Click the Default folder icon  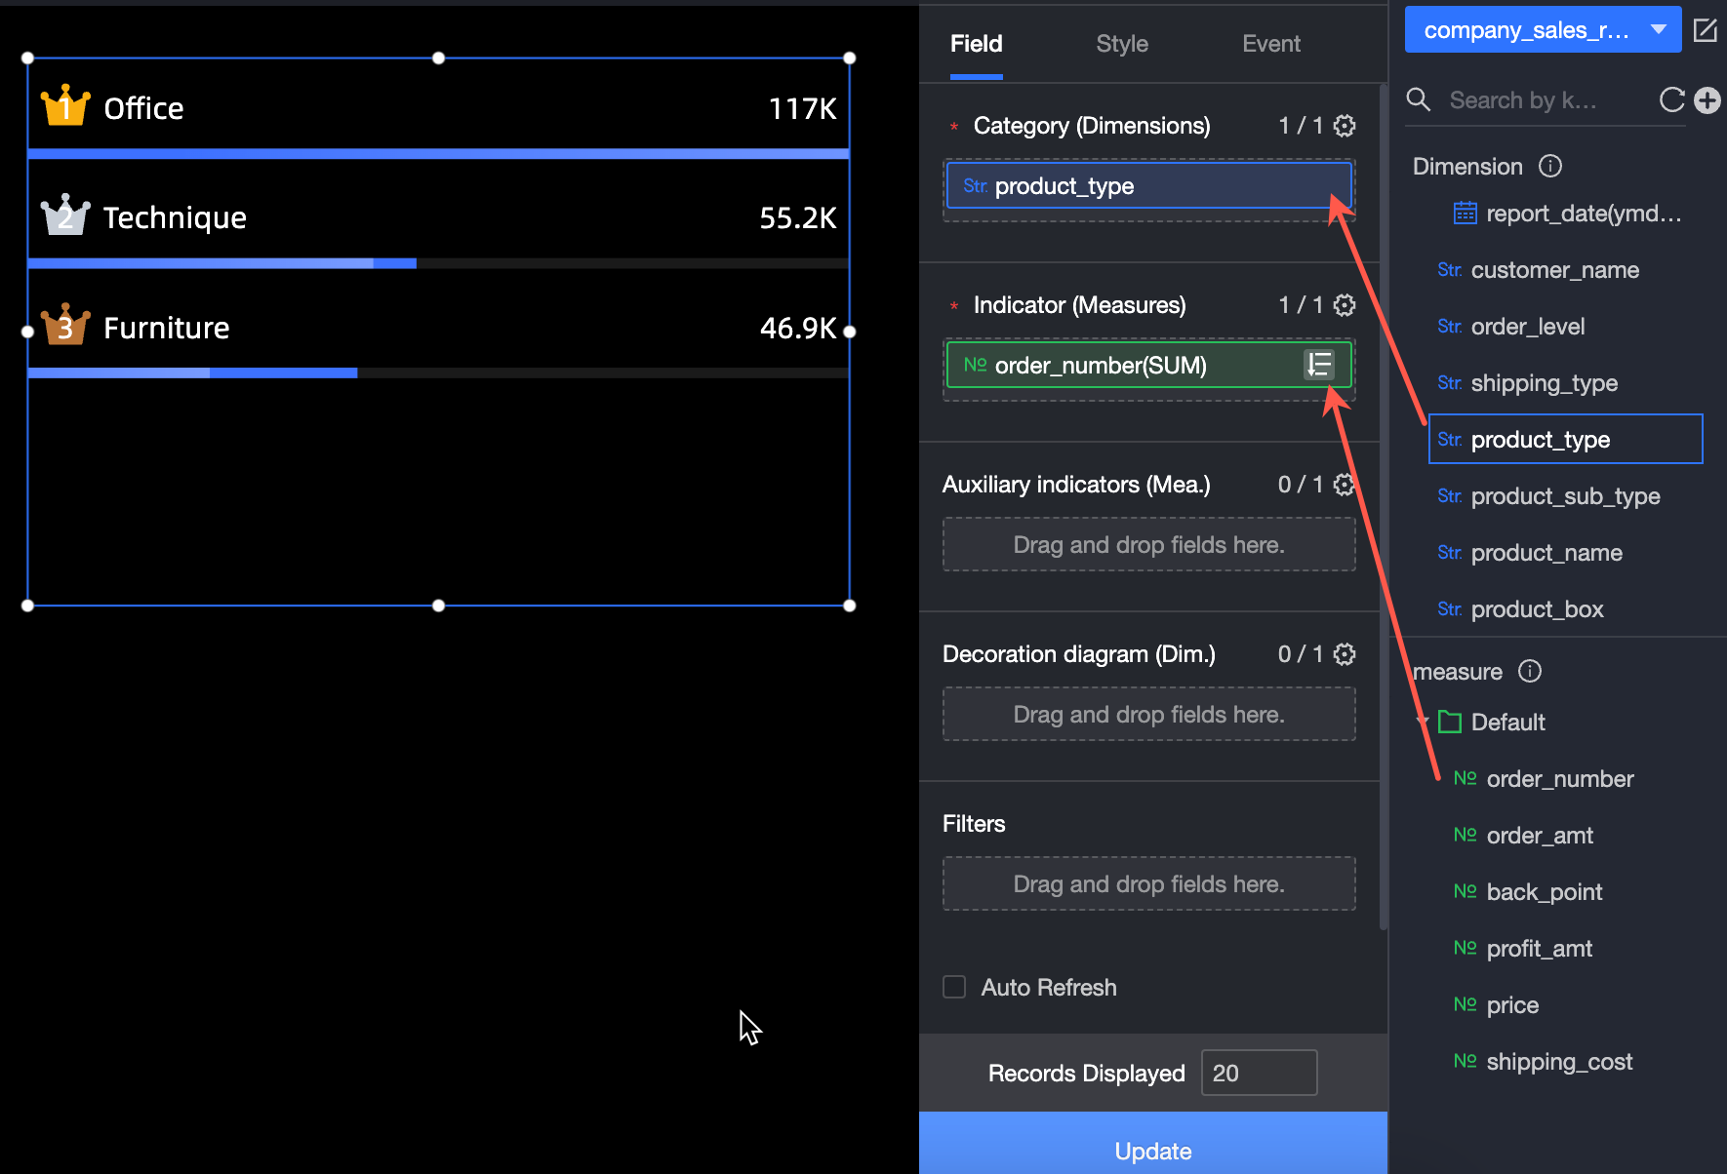1450,722
